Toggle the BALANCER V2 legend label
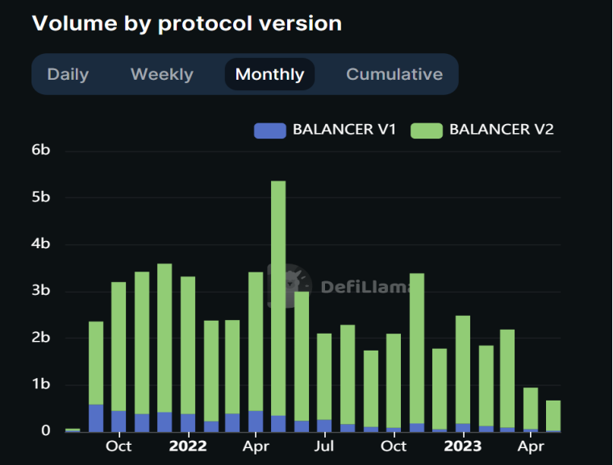The height and width of the screenshot is (465, 613). tap(501, 129)
